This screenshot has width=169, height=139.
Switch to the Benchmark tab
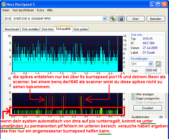pyautogui.click(x=12, y=29)
